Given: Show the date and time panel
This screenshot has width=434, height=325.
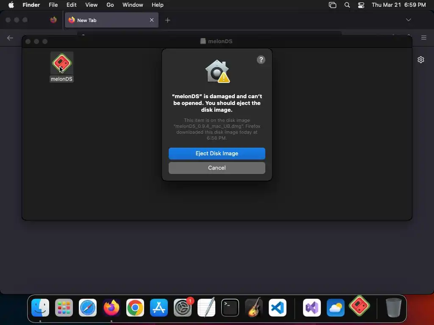Looking at the screenshot, I should 398,5.
